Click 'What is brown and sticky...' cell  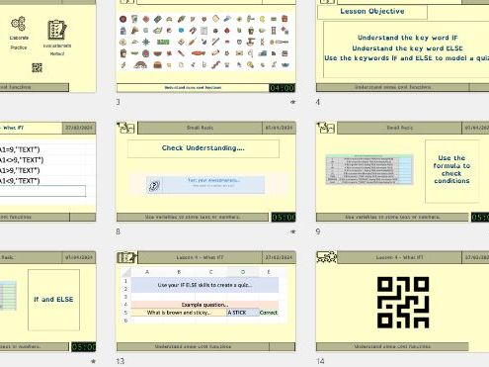coord(179,313)
